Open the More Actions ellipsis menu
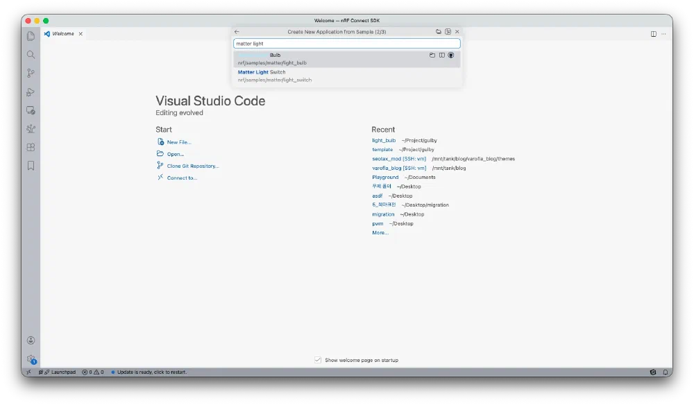Viewport: 694px width, 405px height. 663,34
